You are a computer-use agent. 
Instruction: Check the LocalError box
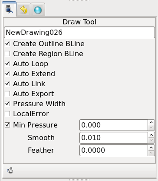click(x=7, y=114)
